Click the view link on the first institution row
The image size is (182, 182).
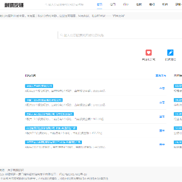162,88
